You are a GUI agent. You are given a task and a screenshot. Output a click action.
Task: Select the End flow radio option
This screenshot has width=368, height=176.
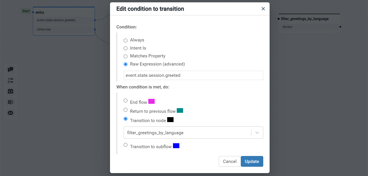126,101
